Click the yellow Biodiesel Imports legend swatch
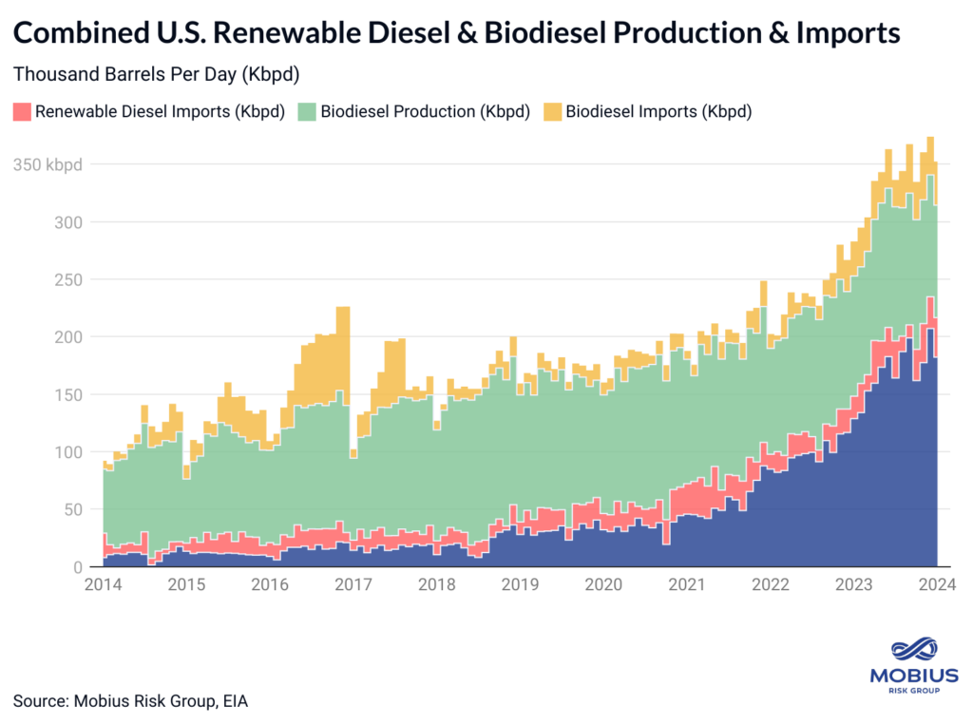 pos(552,112)
